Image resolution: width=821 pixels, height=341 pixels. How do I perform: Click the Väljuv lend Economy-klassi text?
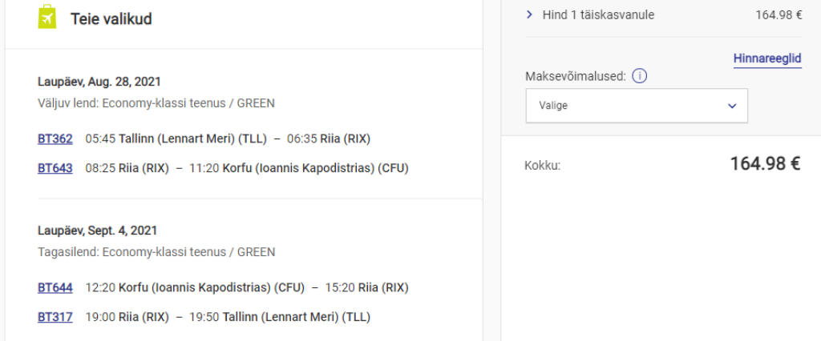(156, 102)
